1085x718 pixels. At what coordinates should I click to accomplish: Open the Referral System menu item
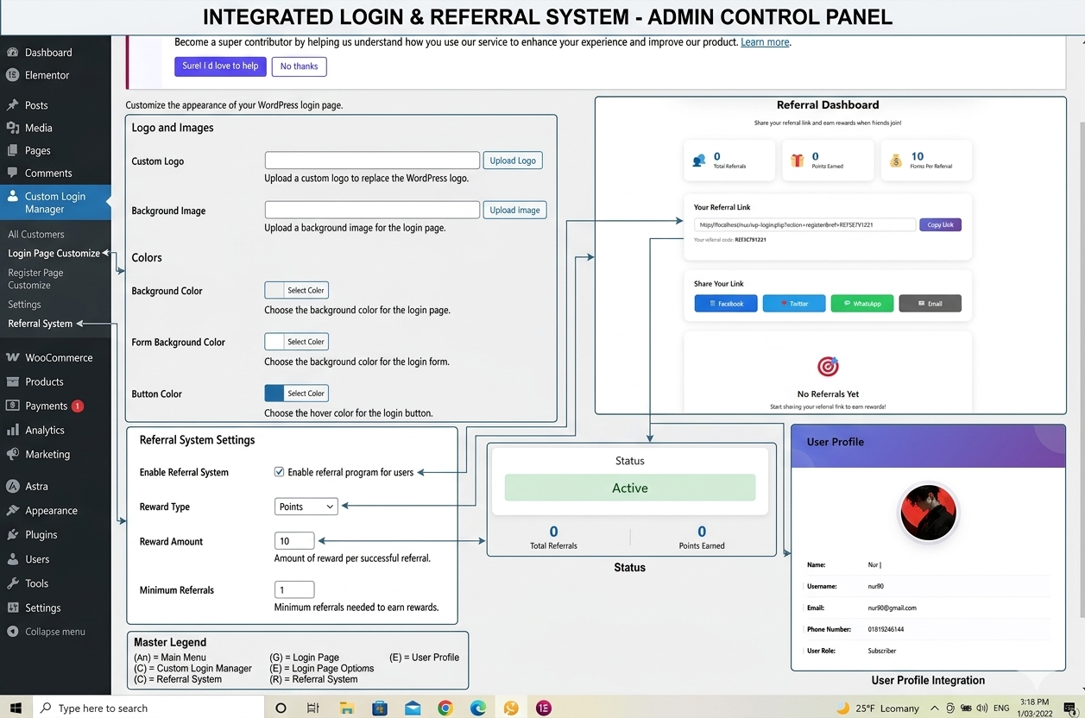pos(41,324)
